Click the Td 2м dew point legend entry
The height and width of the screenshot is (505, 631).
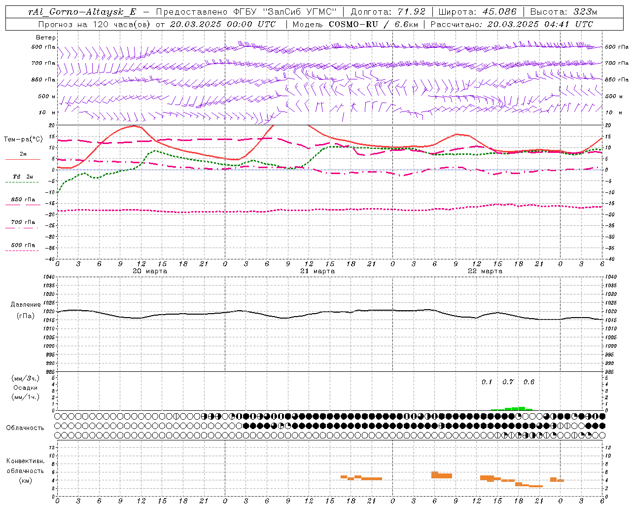coord(23,177)
